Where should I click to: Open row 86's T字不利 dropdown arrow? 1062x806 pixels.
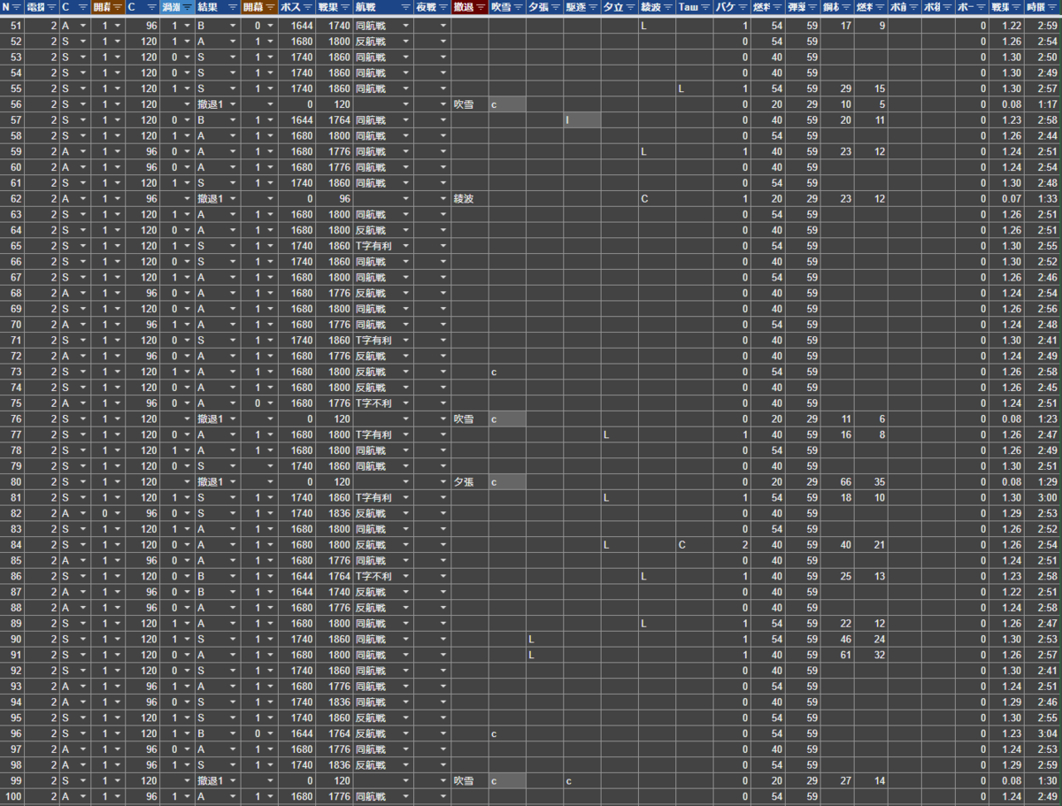pos(405,577)
